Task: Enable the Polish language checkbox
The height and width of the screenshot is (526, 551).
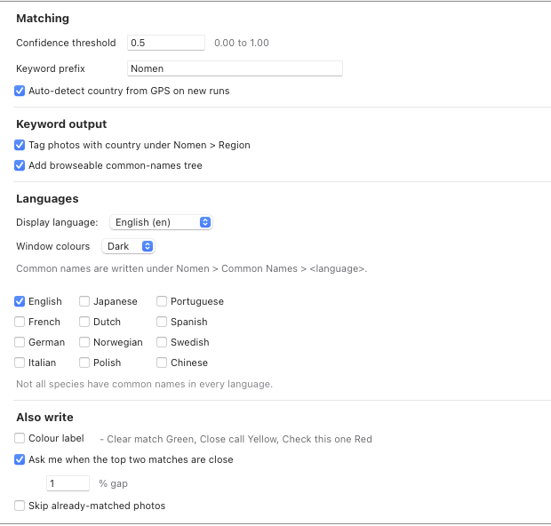Action: [84, 363]
